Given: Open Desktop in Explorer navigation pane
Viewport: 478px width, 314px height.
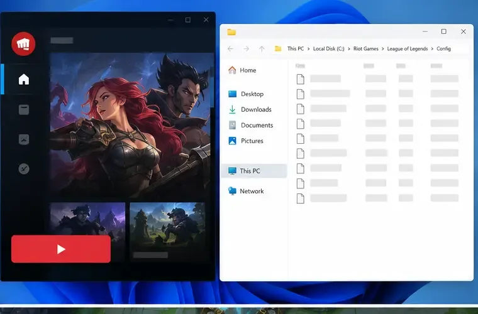Looking at the screenshot, I should [x=254, y=94].
